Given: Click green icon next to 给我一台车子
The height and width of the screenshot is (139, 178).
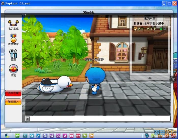Looking at the screenshot, I should coord(161,29).
